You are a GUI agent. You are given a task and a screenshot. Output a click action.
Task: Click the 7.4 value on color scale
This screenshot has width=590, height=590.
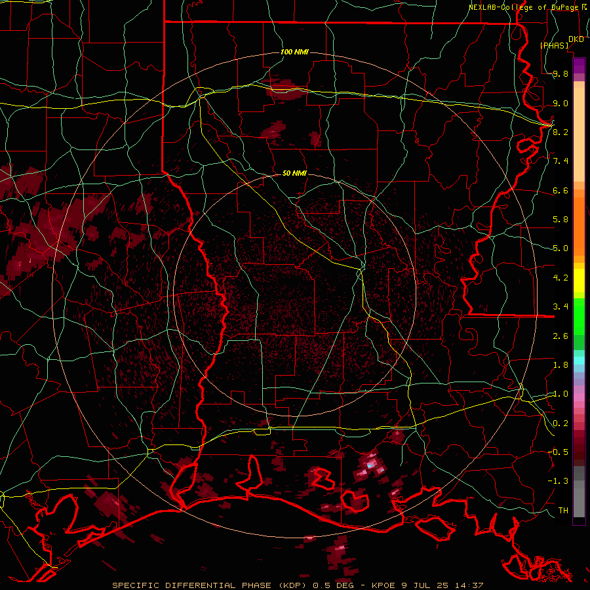(560, 161)
